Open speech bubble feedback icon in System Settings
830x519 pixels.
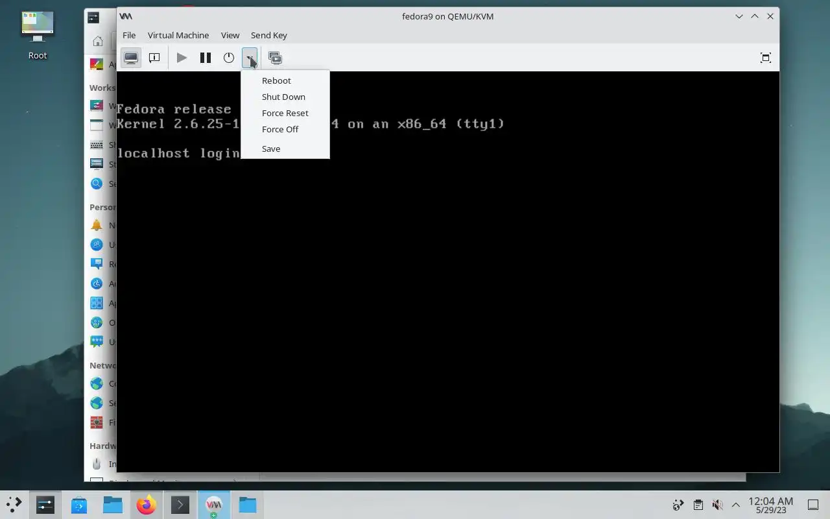click(x=97, y=342)
